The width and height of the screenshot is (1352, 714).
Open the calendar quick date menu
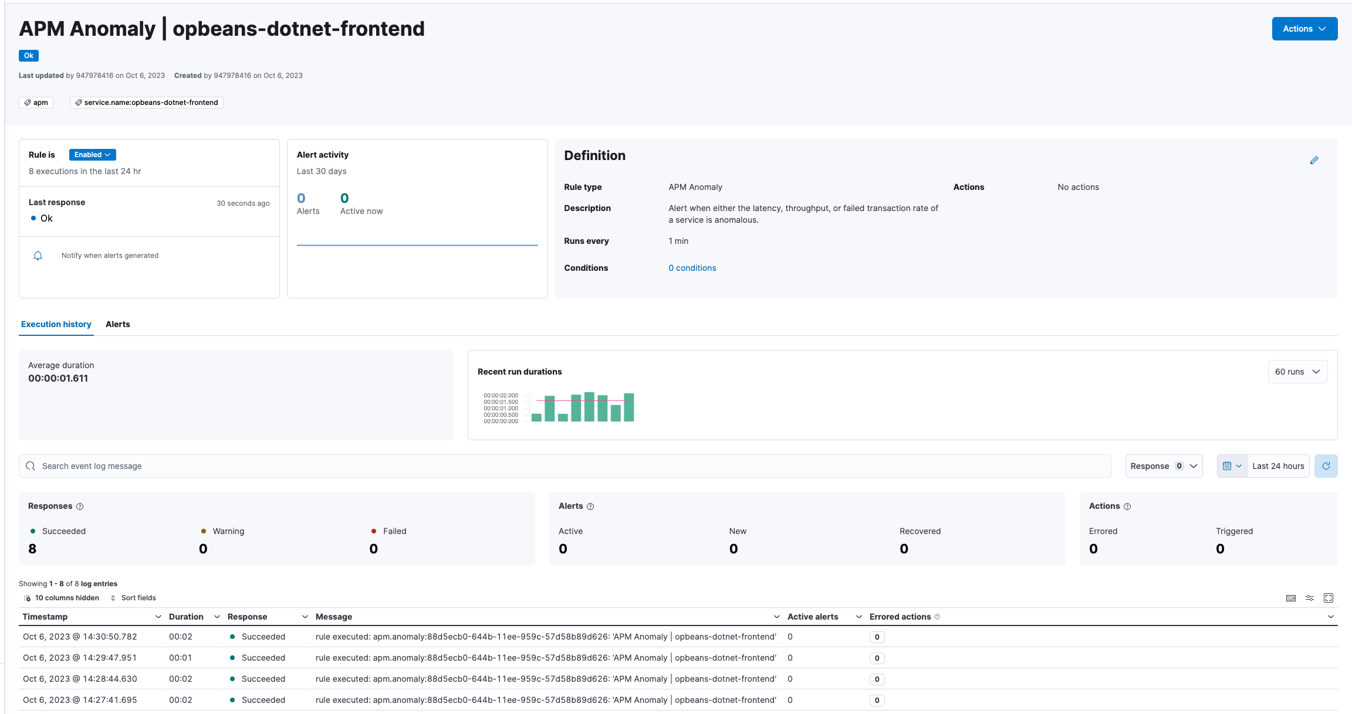click(1232, 466)
